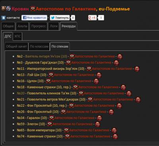The height and width of the screenshot is (146, 159).
Task: Open the Общий зачет tab
Action: tap(16, 46)
